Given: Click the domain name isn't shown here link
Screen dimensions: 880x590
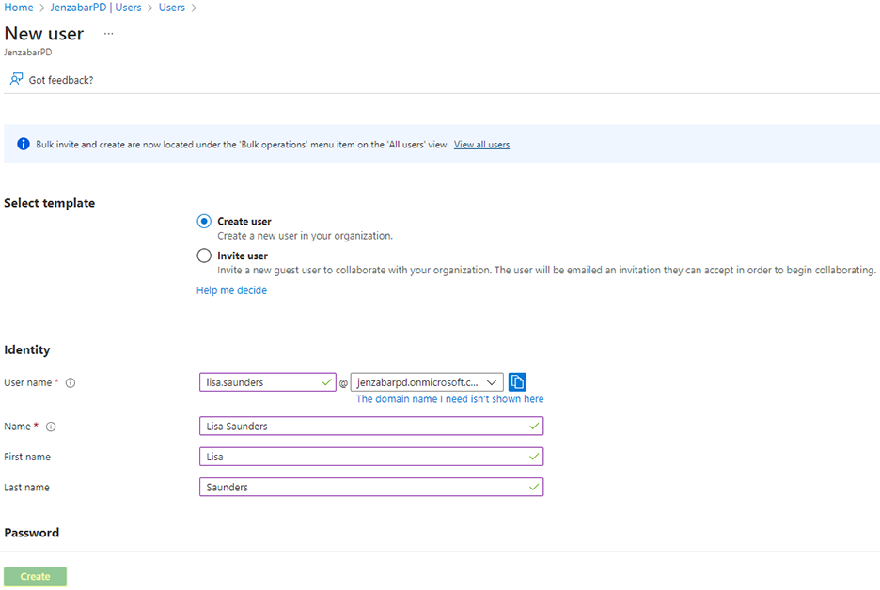Looking at the screenshot, I should click(449, 398).
